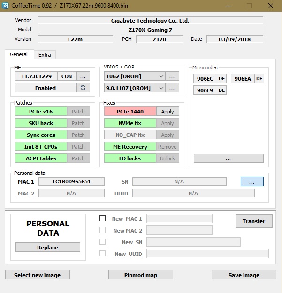Click Patch next to Sync cores
282x293 pixels.
[78, 135]
